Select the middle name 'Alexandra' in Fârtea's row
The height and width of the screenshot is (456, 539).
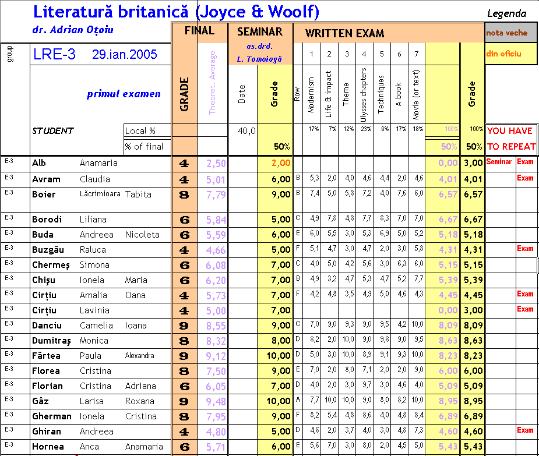pos(140,356)
